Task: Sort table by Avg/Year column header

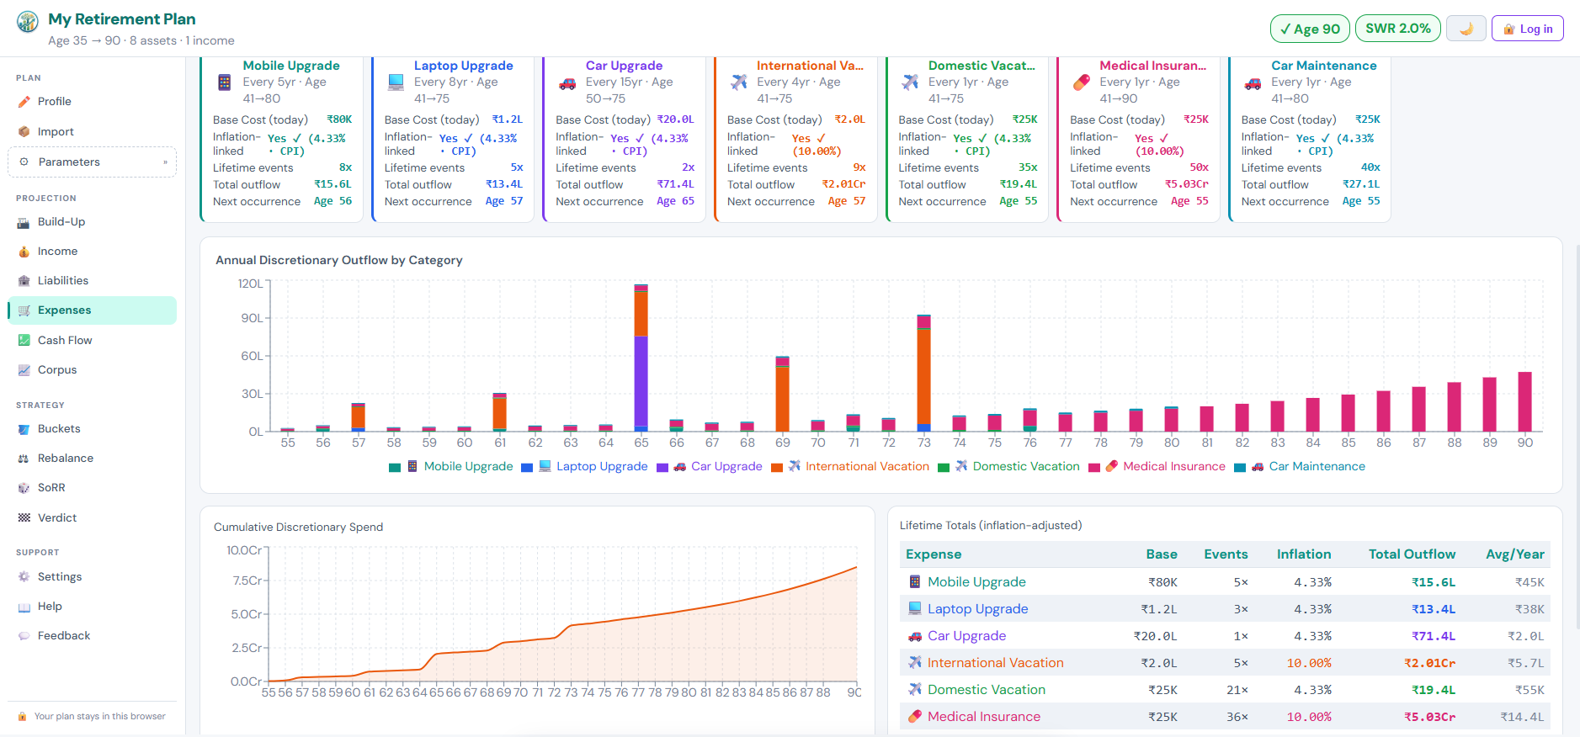Action: click(1515, 554)
